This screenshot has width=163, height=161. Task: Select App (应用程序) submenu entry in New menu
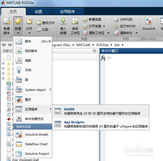33,109
